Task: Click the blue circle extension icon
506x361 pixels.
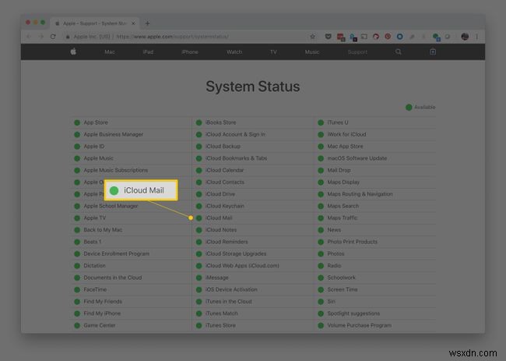Action: pos(399,37)
